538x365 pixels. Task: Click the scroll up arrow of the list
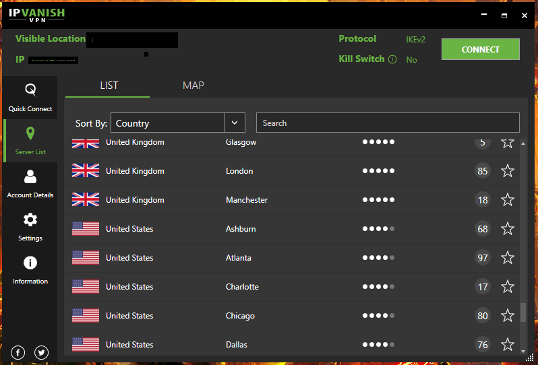pyautogui.click(x=523, y=143)
